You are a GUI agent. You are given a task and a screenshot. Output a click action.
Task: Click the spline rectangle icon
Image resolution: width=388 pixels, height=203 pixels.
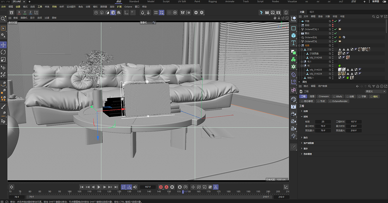(293, 28)
